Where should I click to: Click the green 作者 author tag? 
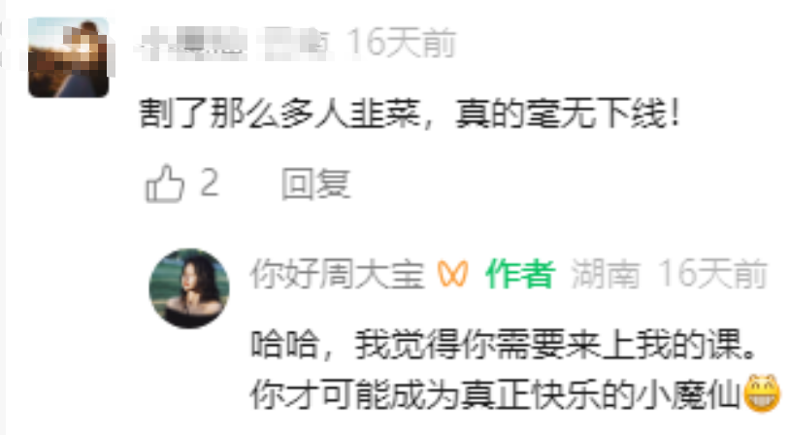tap(520, 275)
